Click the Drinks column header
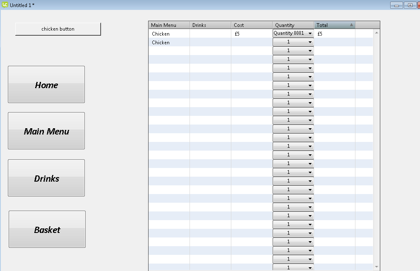The height and width of the screenshot is (271, 420). [210, 25]
